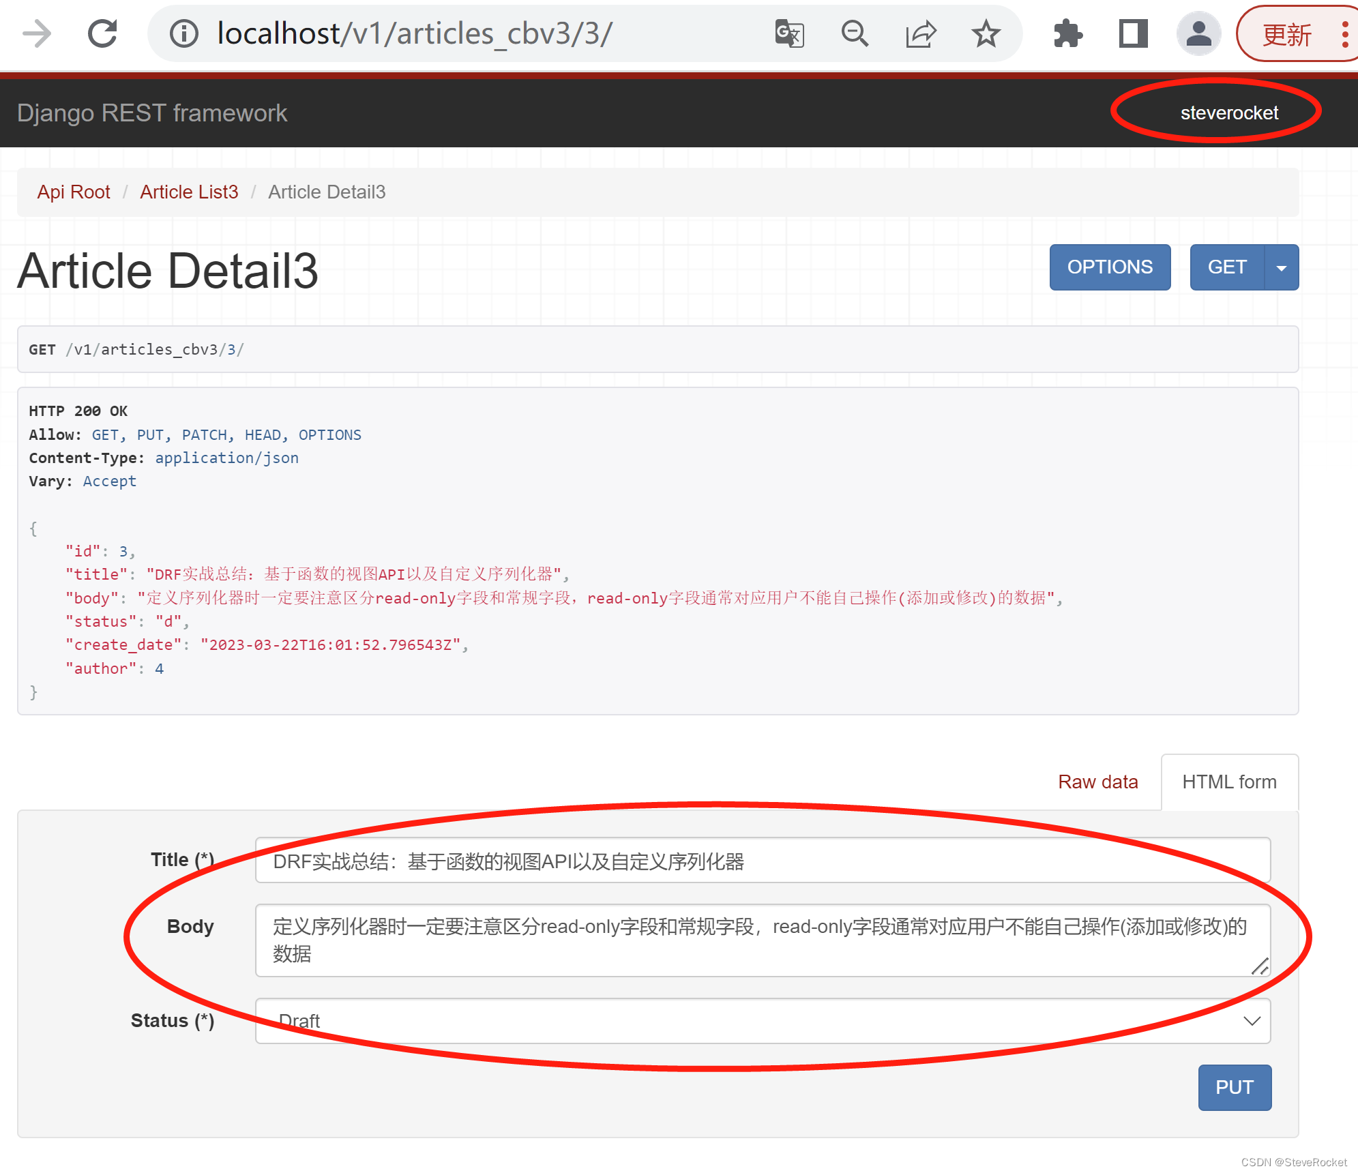Open the Article List3 breadcrumb link
1358x1173 pixels.
(189, 192)
